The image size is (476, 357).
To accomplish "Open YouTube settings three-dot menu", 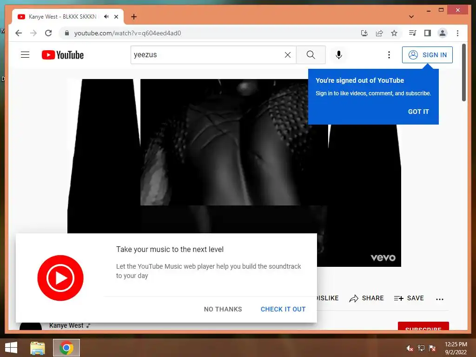I will click(x=389, y=55).
